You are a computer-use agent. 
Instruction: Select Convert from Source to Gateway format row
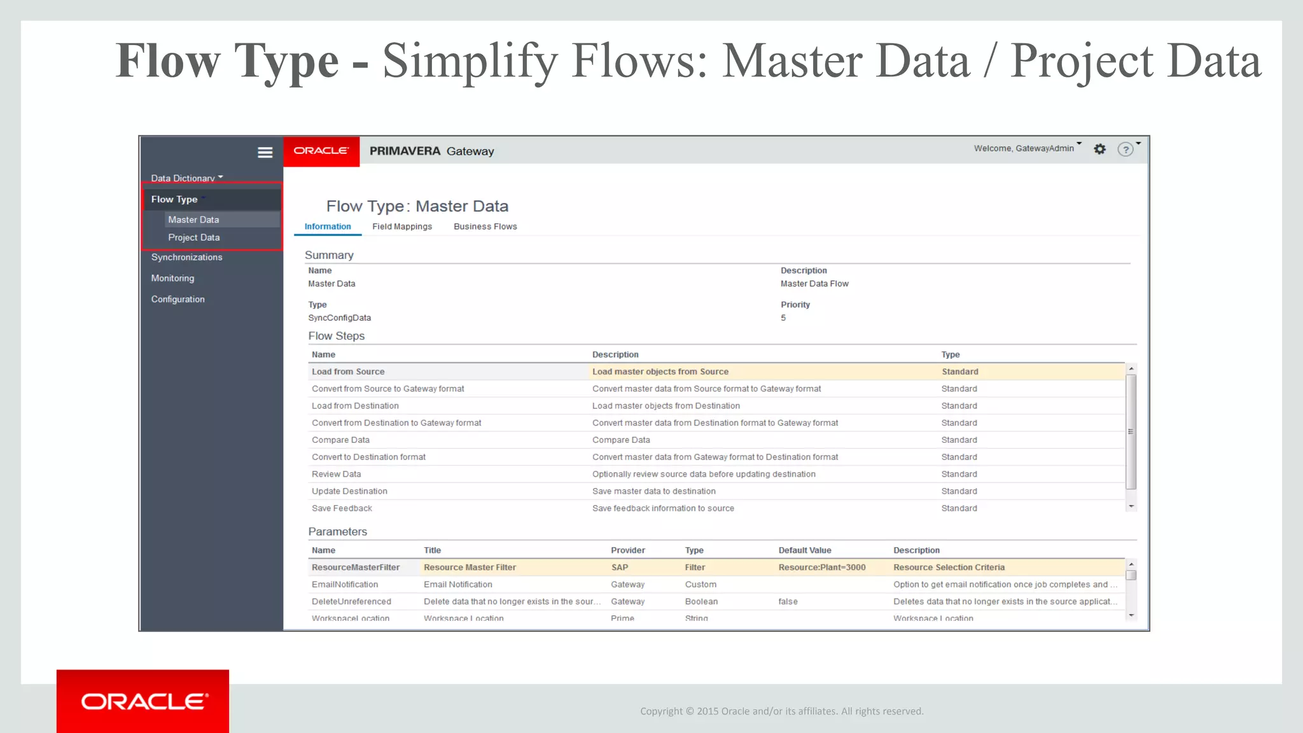(x=716, y=389)
